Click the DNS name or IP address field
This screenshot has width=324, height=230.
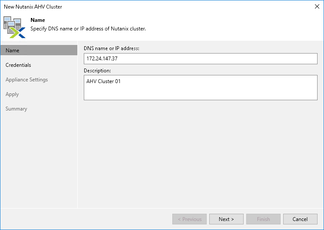tap(200, 59)
